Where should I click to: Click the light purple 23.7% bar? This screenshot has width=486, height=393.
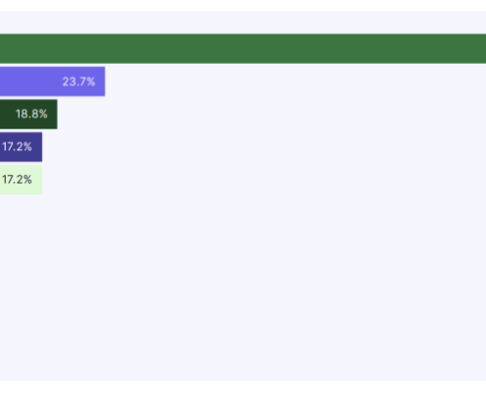52,82
